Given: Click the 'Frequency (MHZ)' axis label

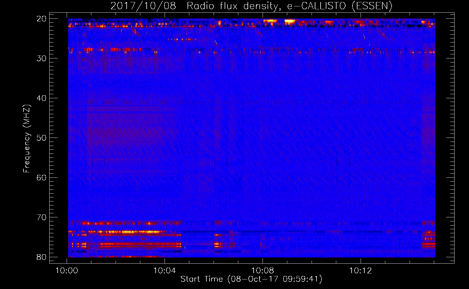Looking at the screenshot, I should (x=27, y=138).
